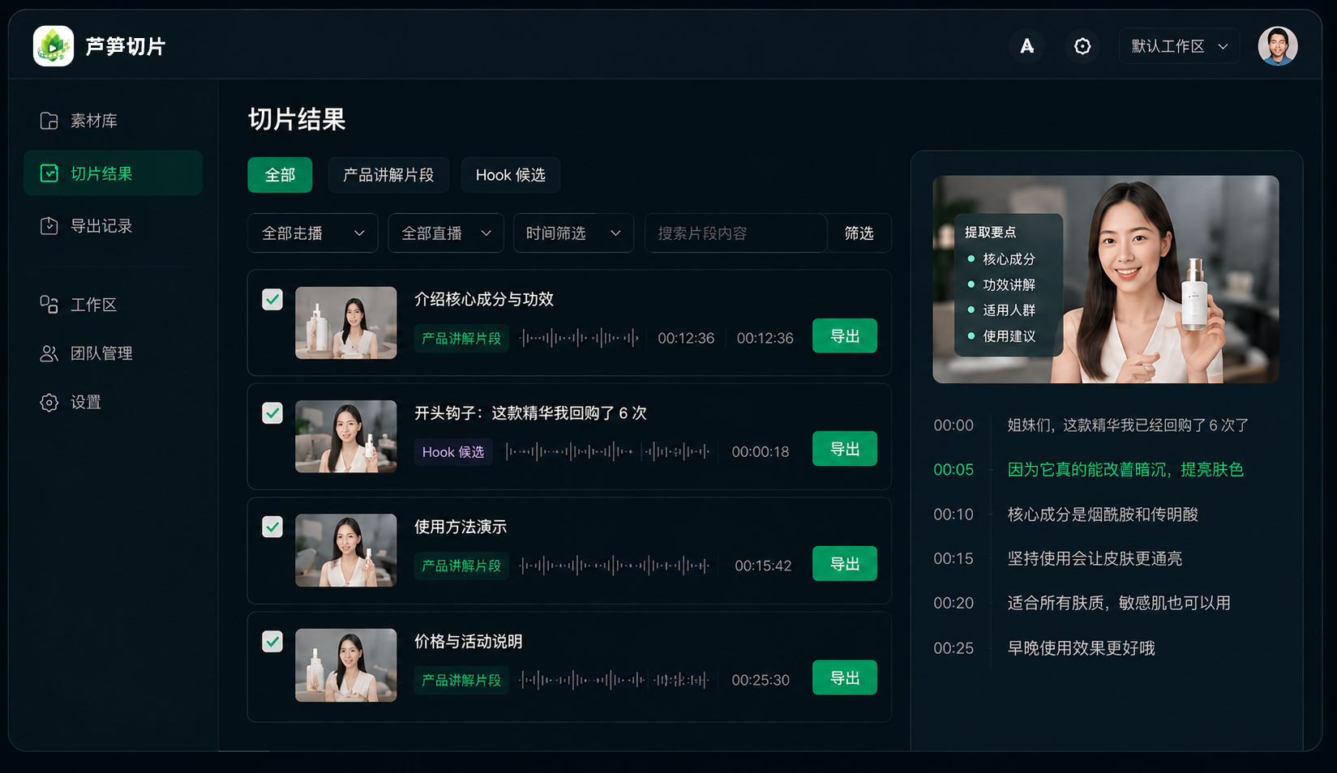Viewport: 1337px width, 773px height.
Task: Click the title 价格与活动说明
Action: tap(469, 642)
